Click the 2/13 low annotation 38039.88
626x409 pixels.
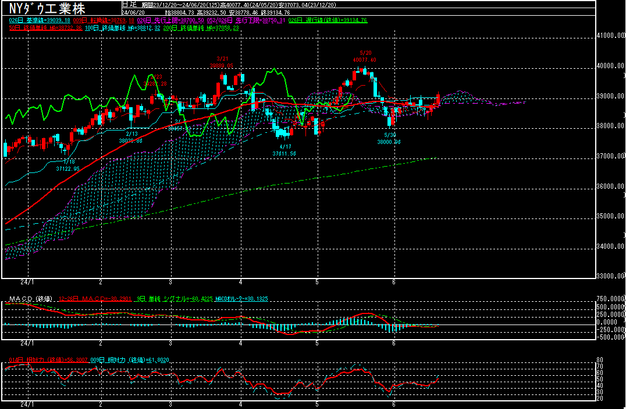point(130,141)
